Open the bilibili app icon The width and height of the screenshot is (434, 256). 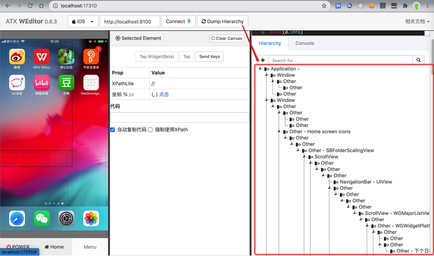[42, 83]
